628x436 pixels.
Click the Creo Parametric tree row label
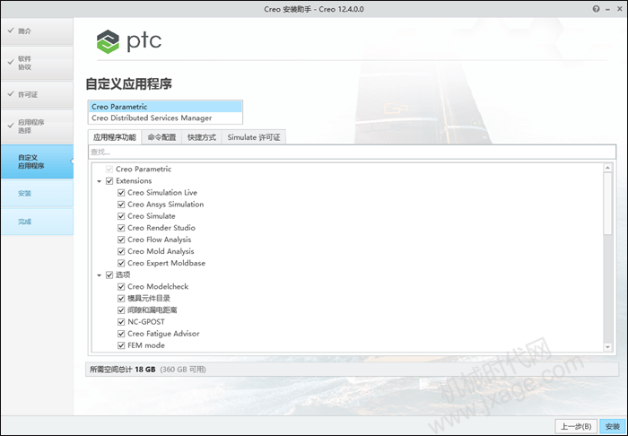pos(144,169)
